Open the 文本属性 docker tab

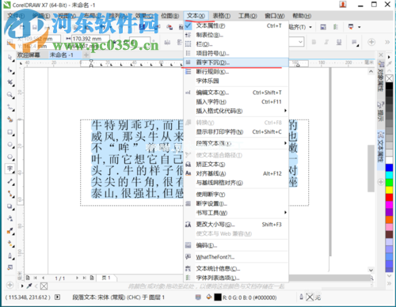click(380, 150)
